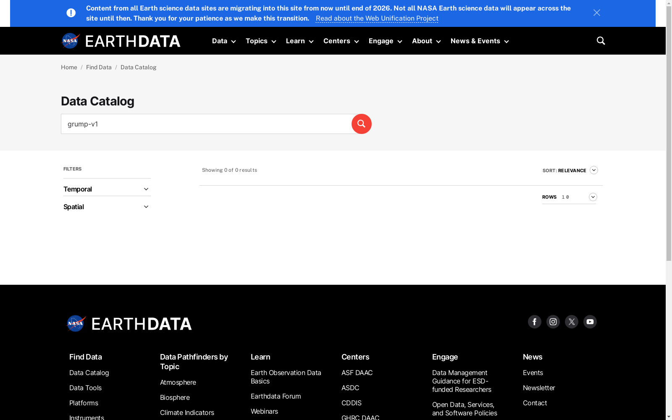Viewport: 672px width, 420px height.
Task: Open Earthdata Forum link
Action: (x=276, y=396)
